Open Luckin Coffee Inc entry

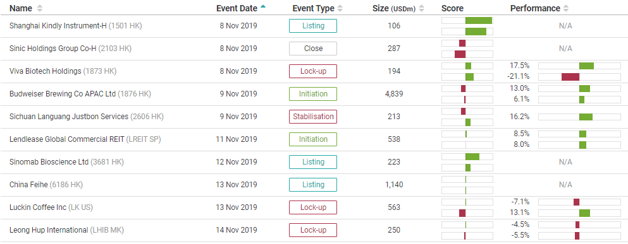pos(51,207)
